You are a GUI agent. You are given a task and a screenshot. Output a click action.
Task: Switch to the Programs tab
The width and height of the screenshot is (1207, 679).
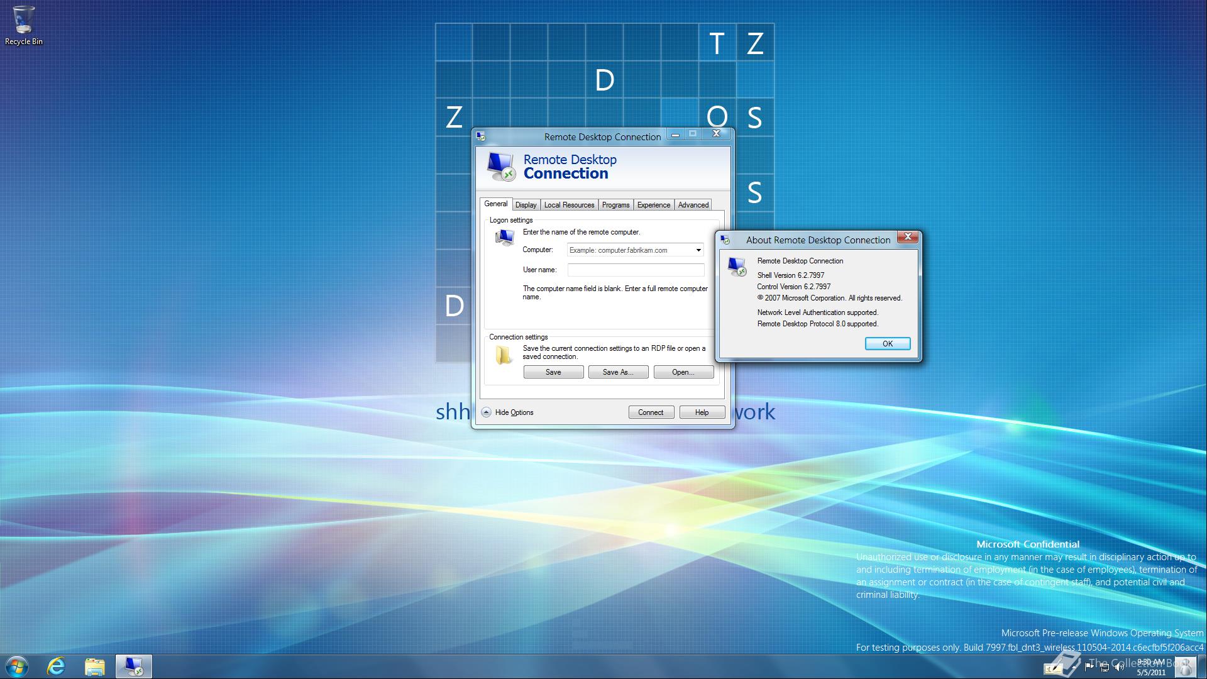615,205
